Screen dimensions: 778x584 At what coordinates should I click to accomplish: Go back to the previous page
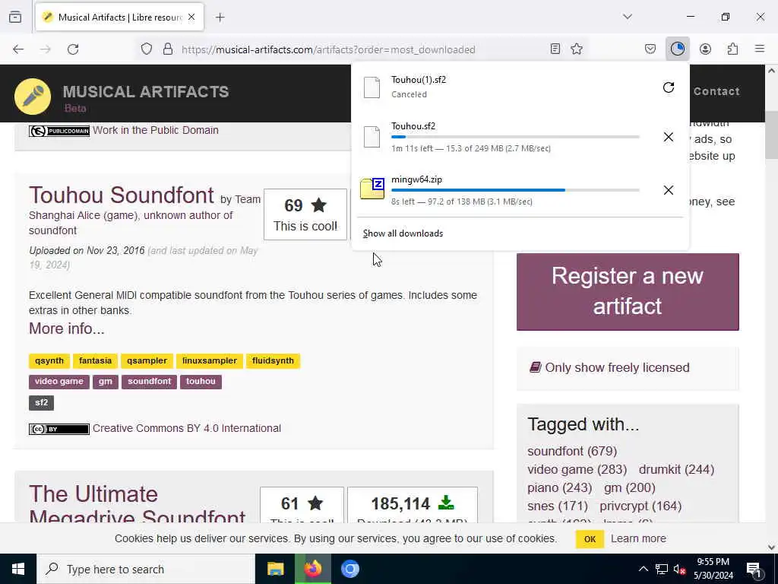click(x=18, y=49)
